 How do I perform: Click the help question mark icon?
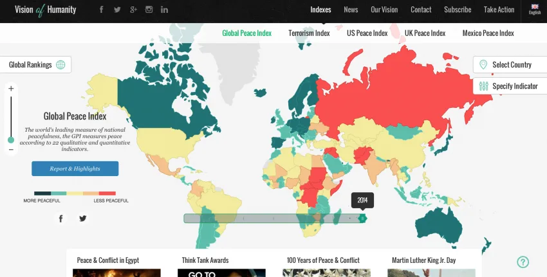pyautogui.click(x=523, y=262)
